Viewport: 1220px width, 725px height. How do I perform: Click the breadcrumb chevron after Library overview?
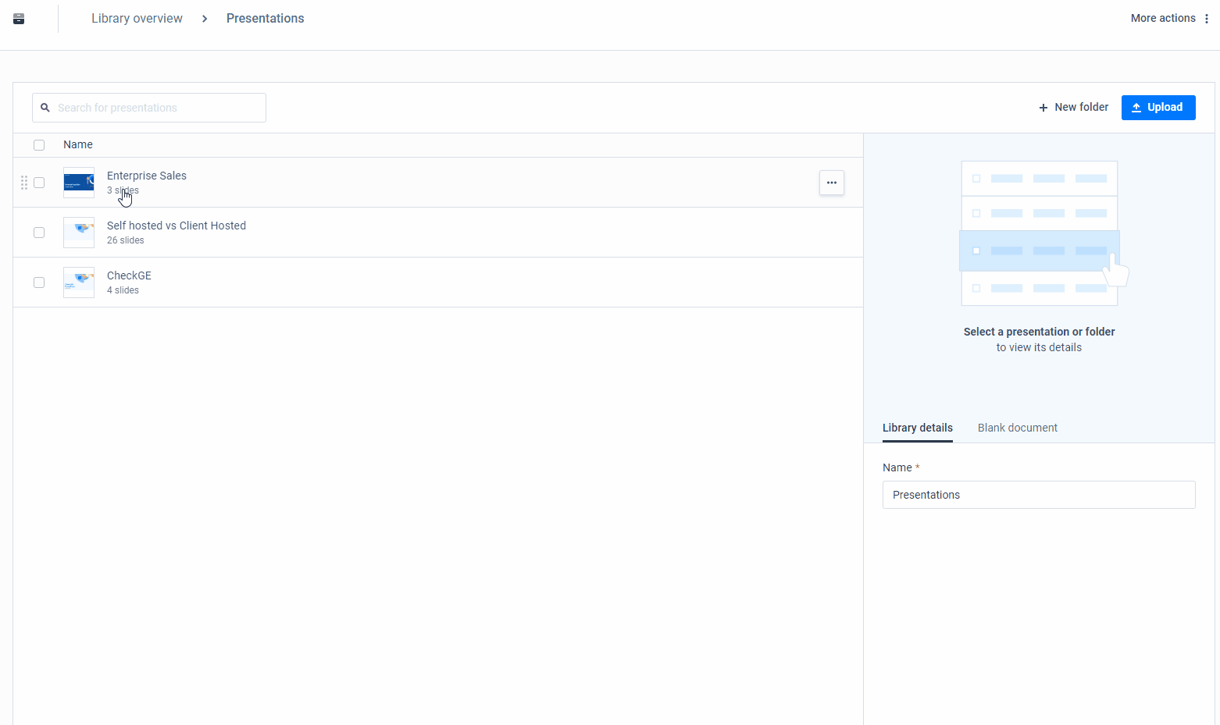pos(204,18)
